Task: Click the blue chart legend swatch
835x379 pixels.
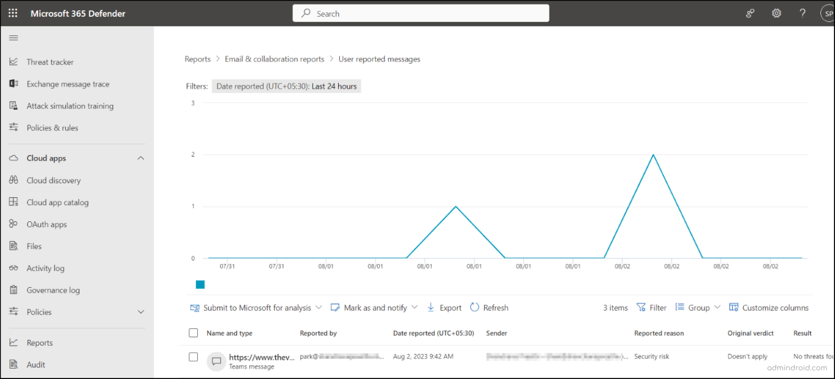Action: click(x=200, y=284)
